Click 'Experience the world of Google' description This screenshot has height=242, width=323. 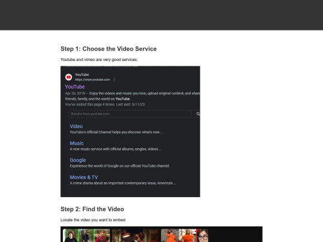tap(120, 166)
